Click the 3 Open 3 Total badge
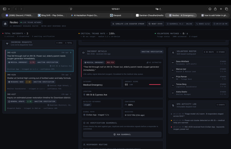The image size is (231, 149). click(64, 43)
